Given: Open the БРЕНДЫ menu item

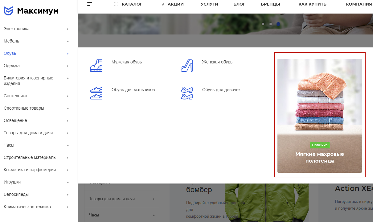Looking at the screenshot, I should pos(270,4).
